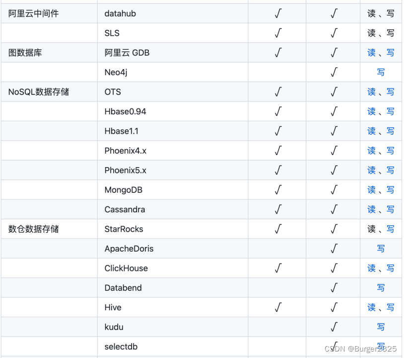Follow Cassandra's 写 link
Viewport: 404px width, 358px height.
pyautogui.click(x=390, y=210)
